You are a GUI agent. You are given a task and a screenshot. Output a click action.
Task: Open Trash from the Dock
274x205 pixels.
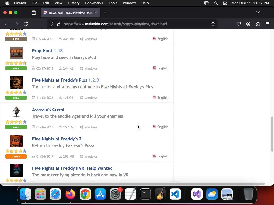coord(249,194)
